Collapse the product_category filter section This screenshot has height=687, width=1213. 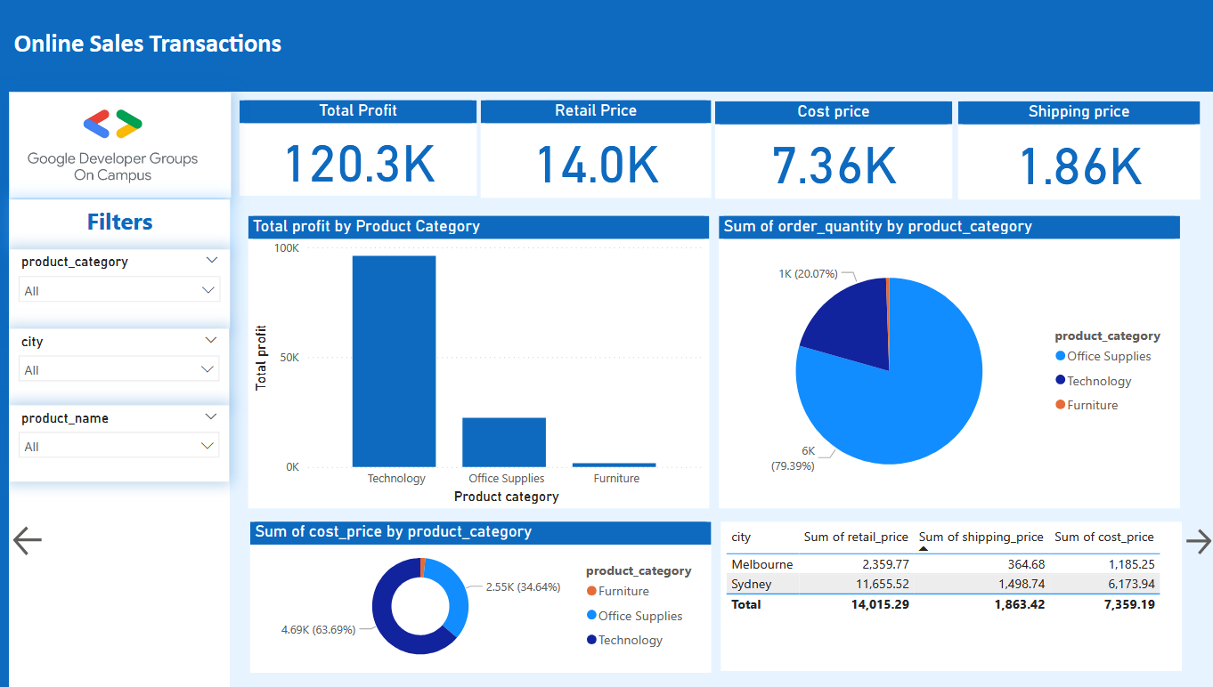(x=211, y=260)
